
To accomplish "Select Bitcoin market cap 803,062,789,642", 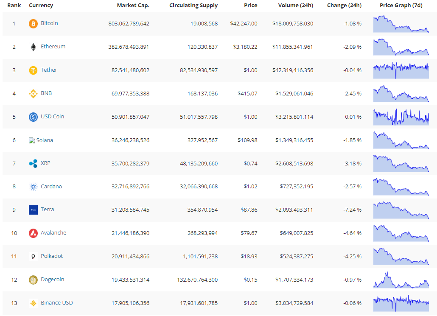I will click(129, 24).
